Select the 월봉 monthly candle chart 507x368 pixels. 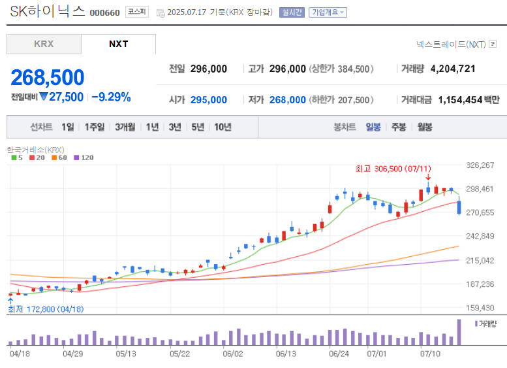[424, 127]
